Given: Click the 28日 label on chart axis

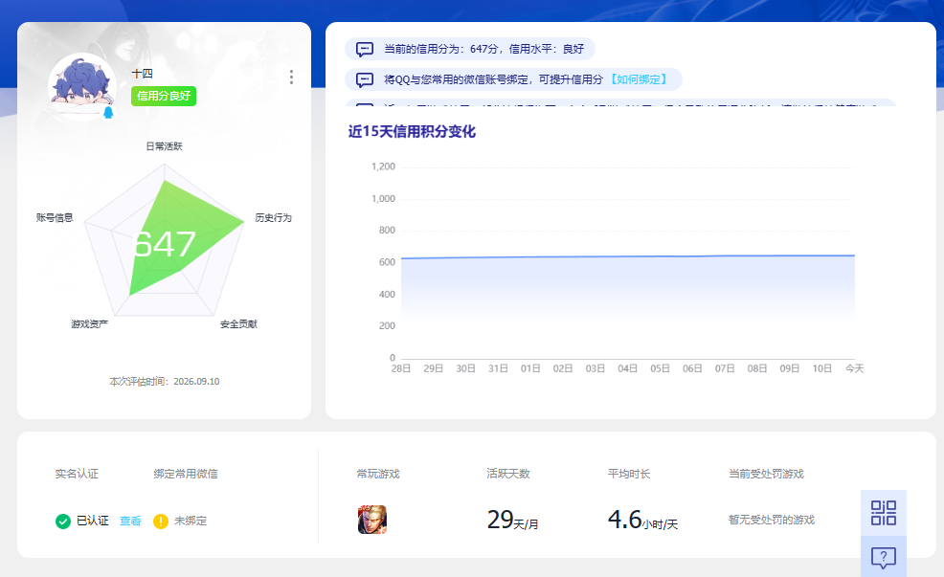Looking at the screenshot, I should pos(401,368).
